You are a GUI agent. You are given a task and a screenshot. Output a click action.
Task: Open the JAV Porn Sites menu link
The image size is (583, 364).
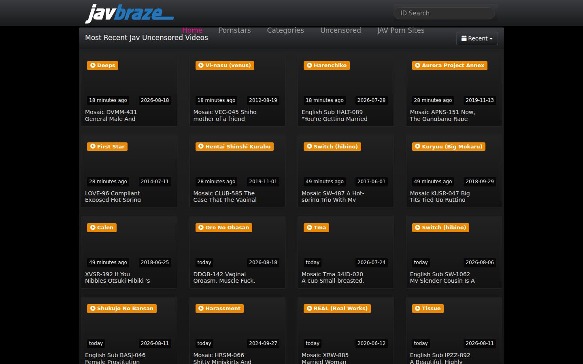401,30
